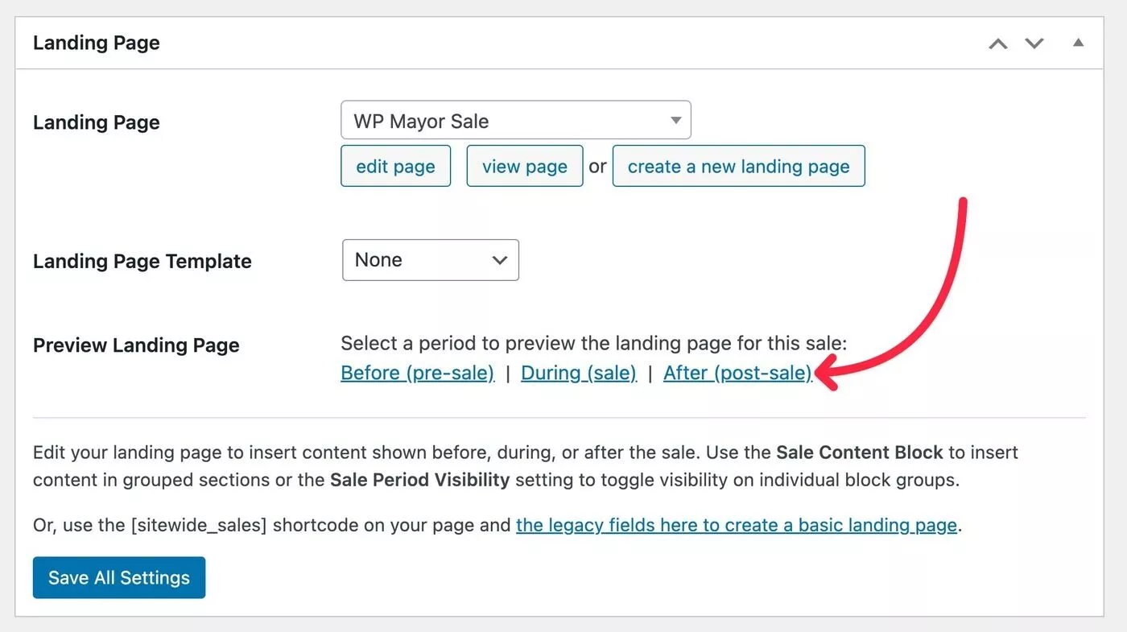Click the Landing Page panel header title
This screenshot has height=632, width=1127.
coord(97,43)
